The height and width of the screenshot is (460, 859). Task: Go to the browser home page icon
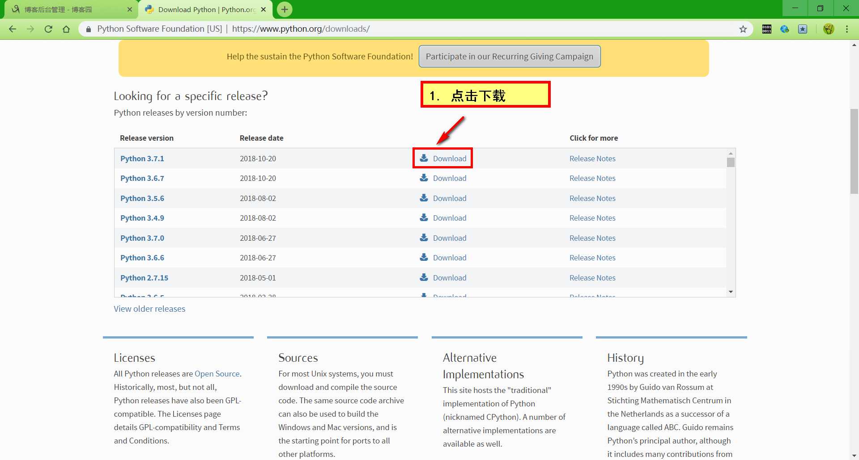[x=66, y=29]
